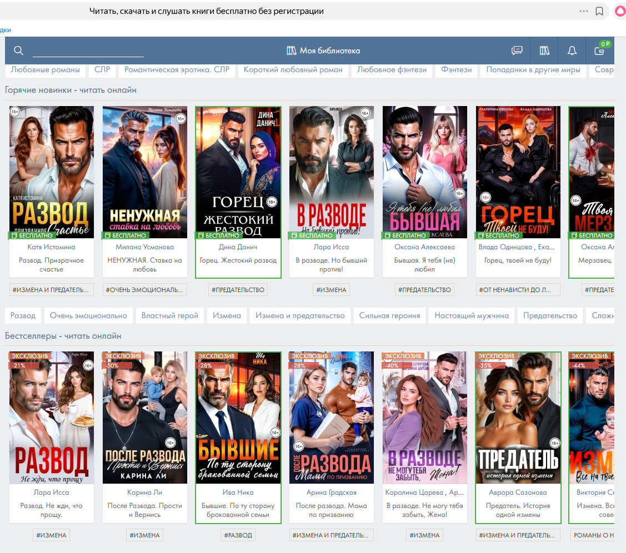Click author Карина Ли
The image size is (626, 553).
pyautogui.click(x=144, y=492)
